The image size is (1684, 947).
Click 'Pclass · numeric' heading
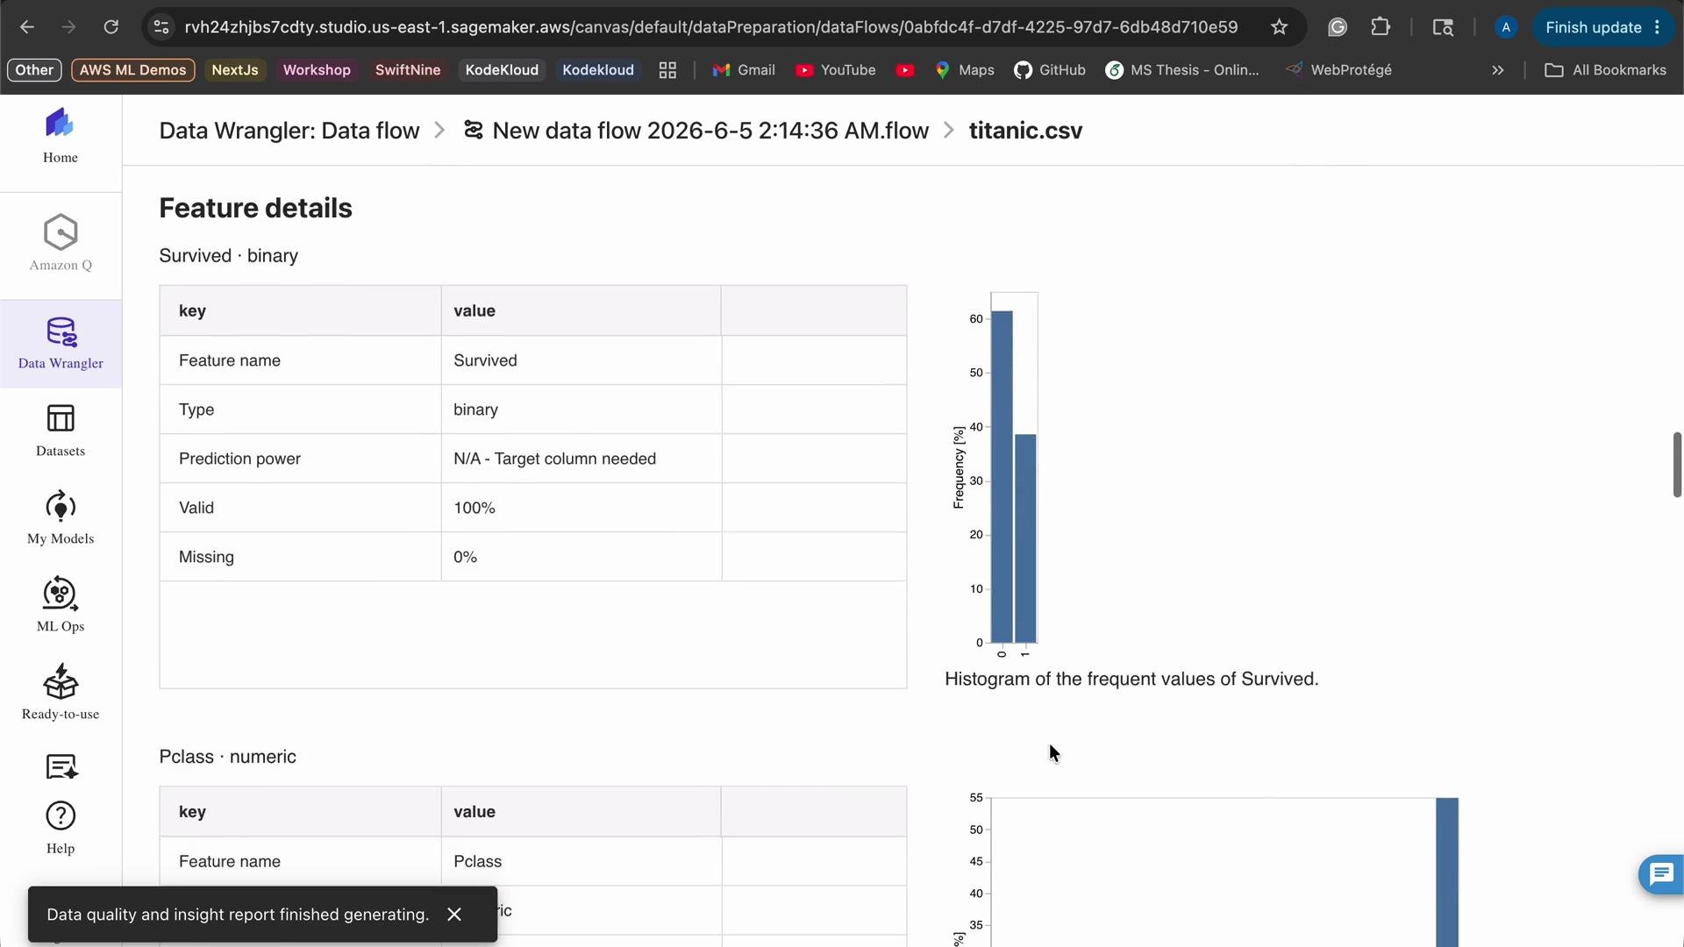click(228, 757)
